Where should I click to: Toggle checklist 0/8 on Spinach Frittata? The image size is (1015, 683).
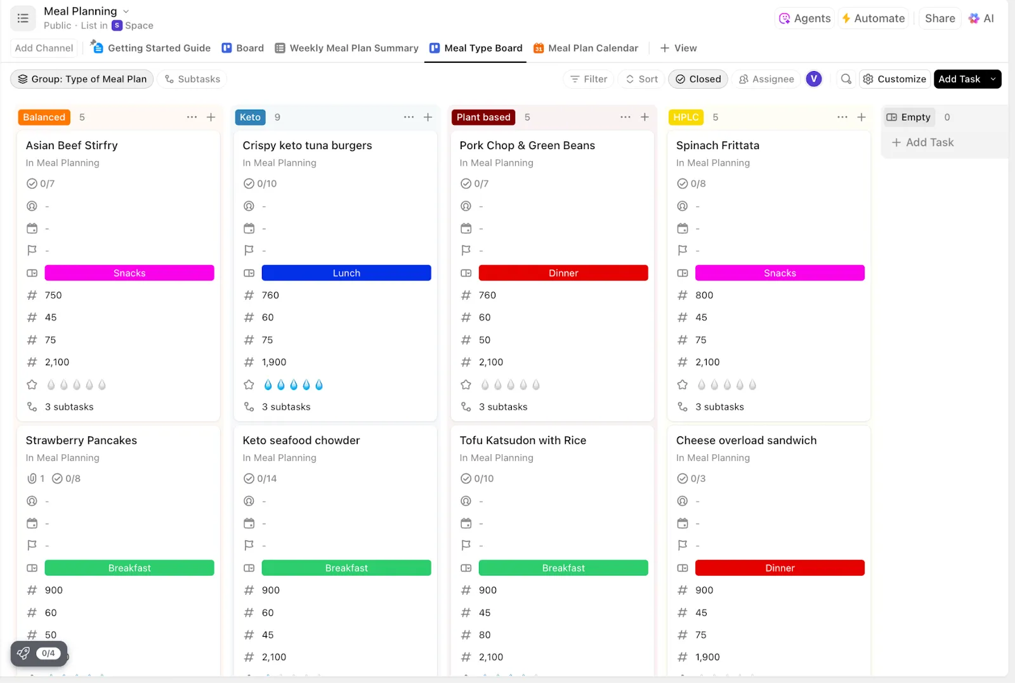pos(691,184)
